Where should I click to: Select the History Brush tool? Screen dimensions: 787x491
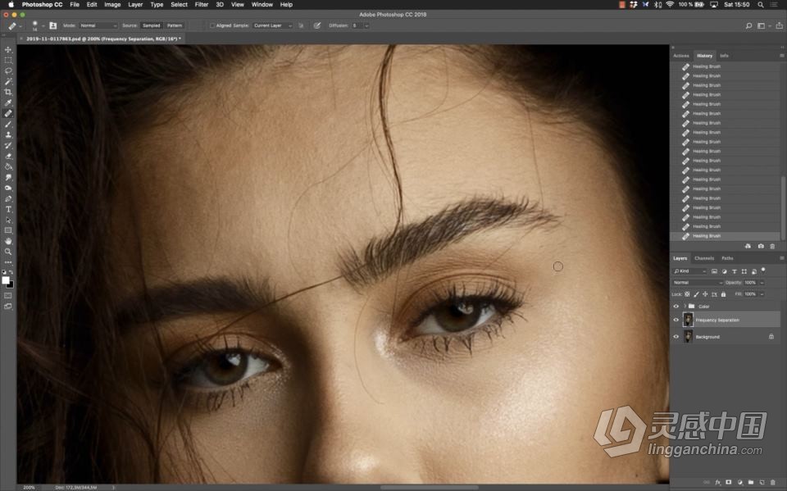[x=8, y=145]
